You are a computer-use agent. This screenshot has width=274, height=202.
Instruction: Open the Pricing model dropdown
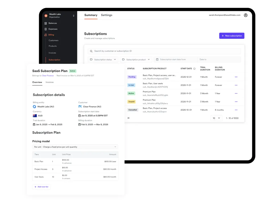[75, 147]
